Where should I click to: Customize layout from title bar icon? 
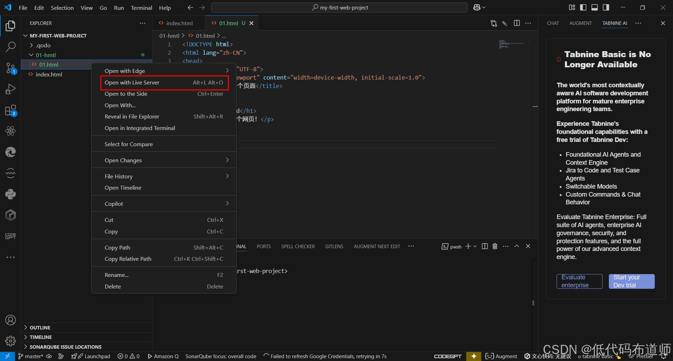[572, 7]
